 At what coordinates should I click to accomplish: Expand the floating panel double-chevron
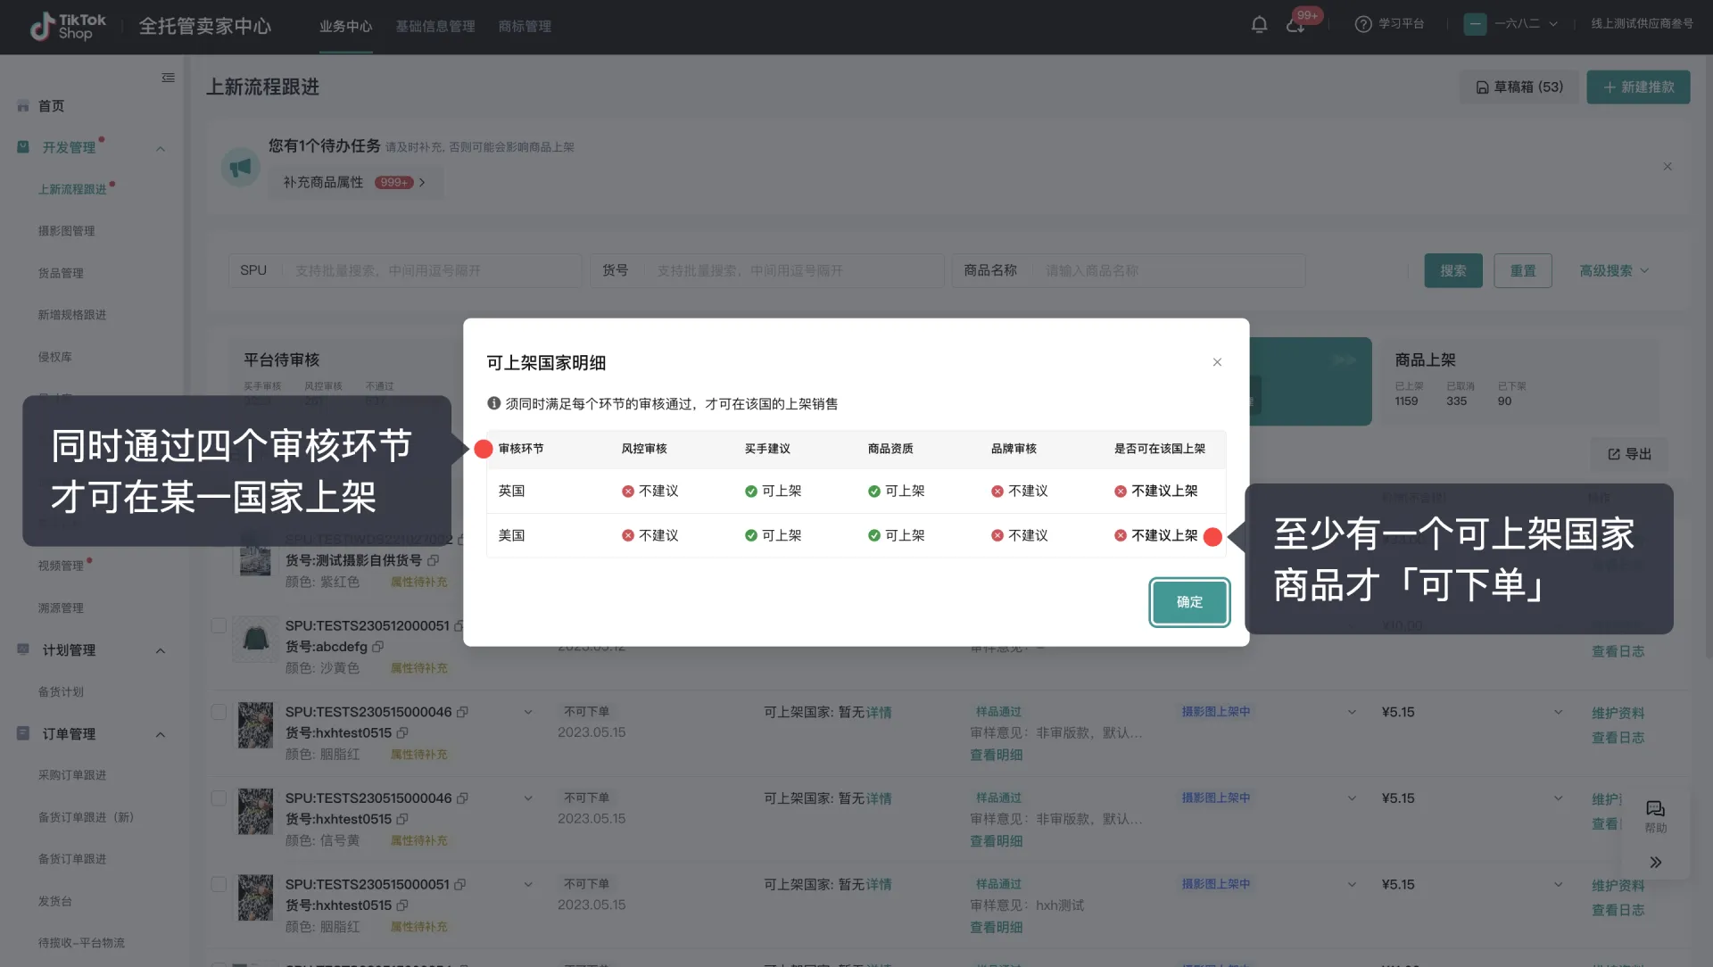pos(1656,863)
